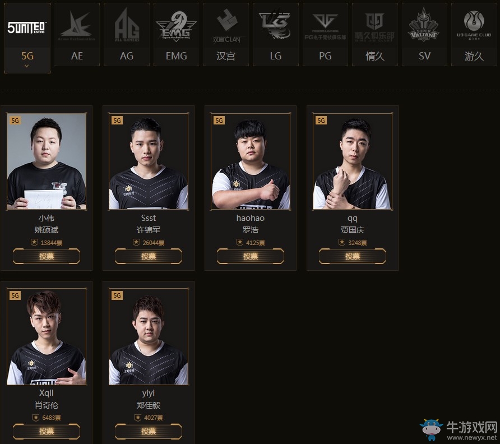Click the 情久 team tab
This screenshot has height=444, width=500.
(x=374, y=34)
